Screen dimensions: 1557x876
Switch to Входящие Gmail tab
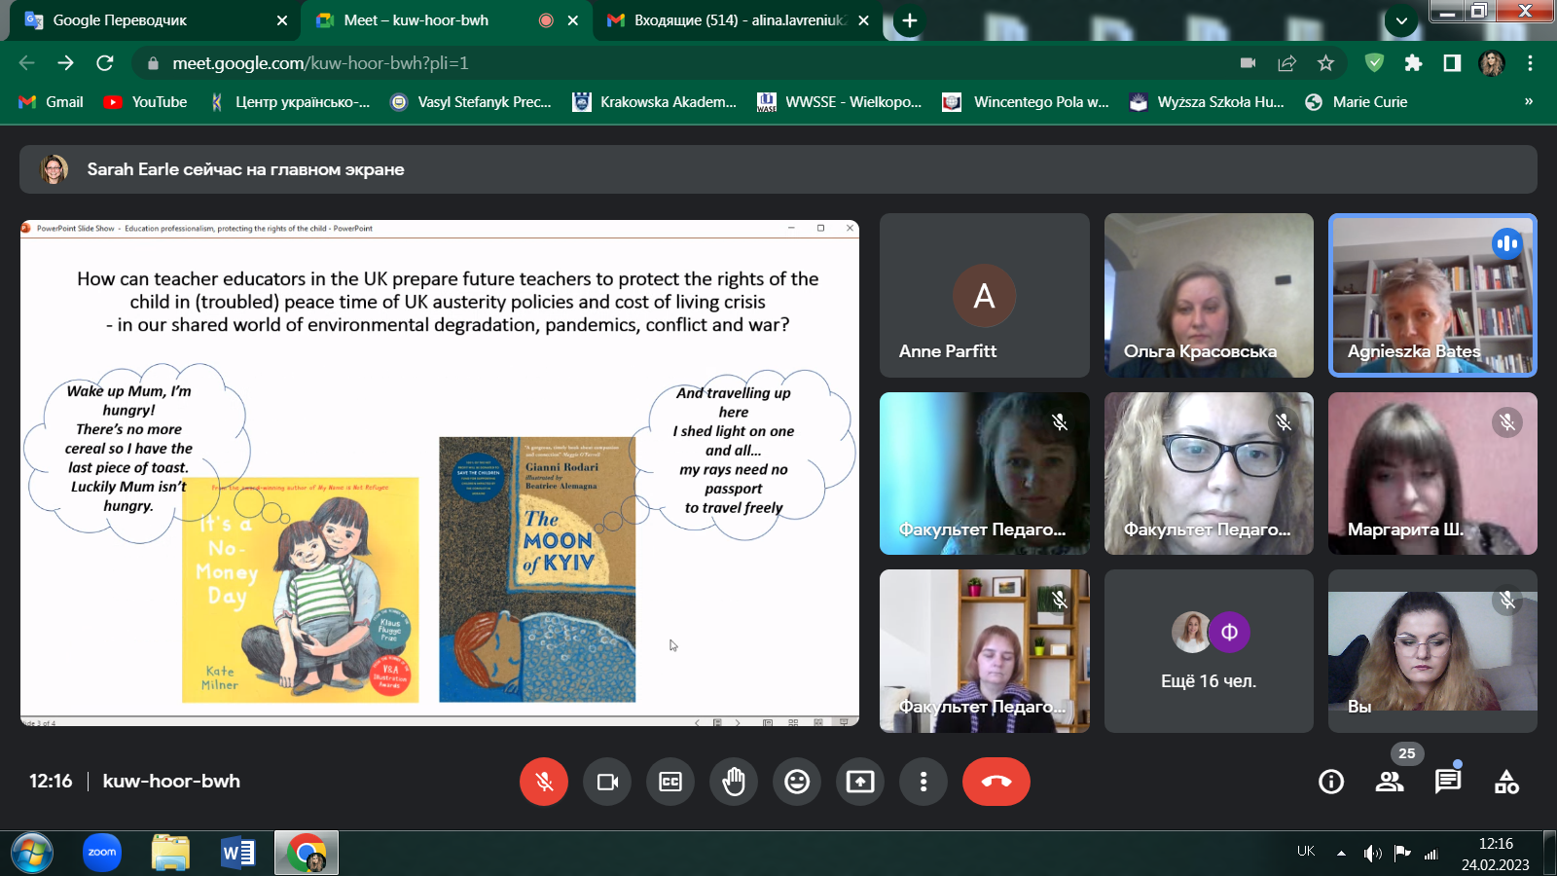(x=740, y=19)
